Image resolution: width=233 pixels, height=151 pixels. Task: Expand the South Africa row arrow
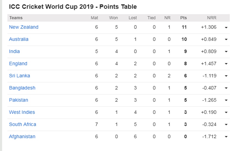click(x=226, y=125)
